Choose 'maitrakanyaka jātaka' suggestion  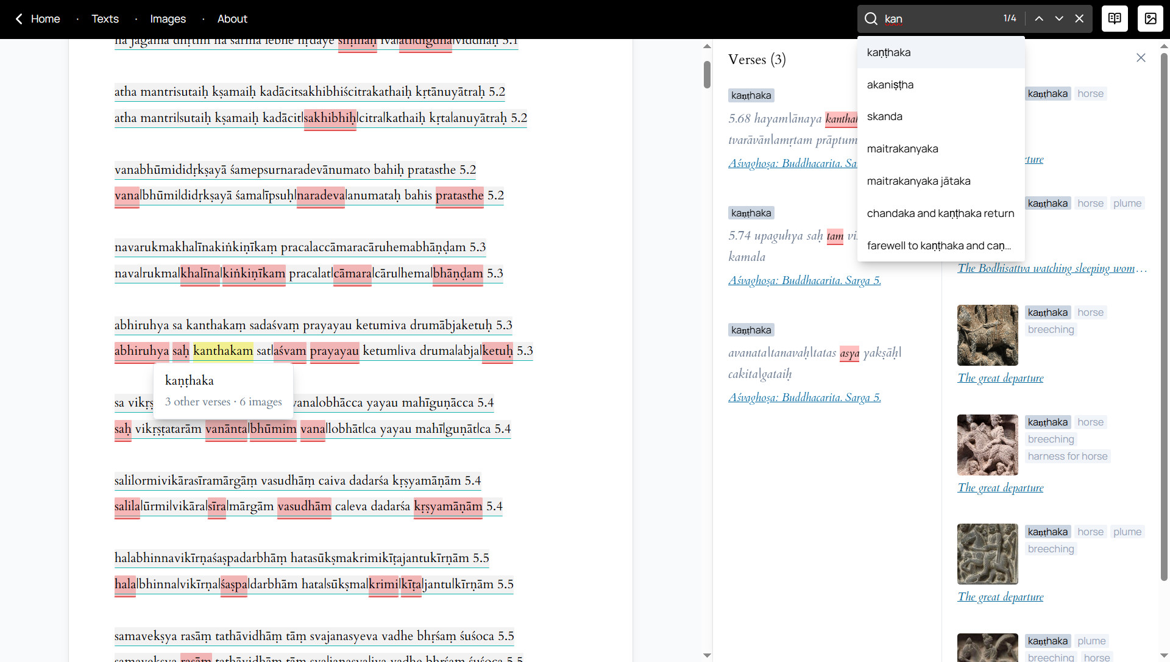pyautogui.click(x=918, y=181)
